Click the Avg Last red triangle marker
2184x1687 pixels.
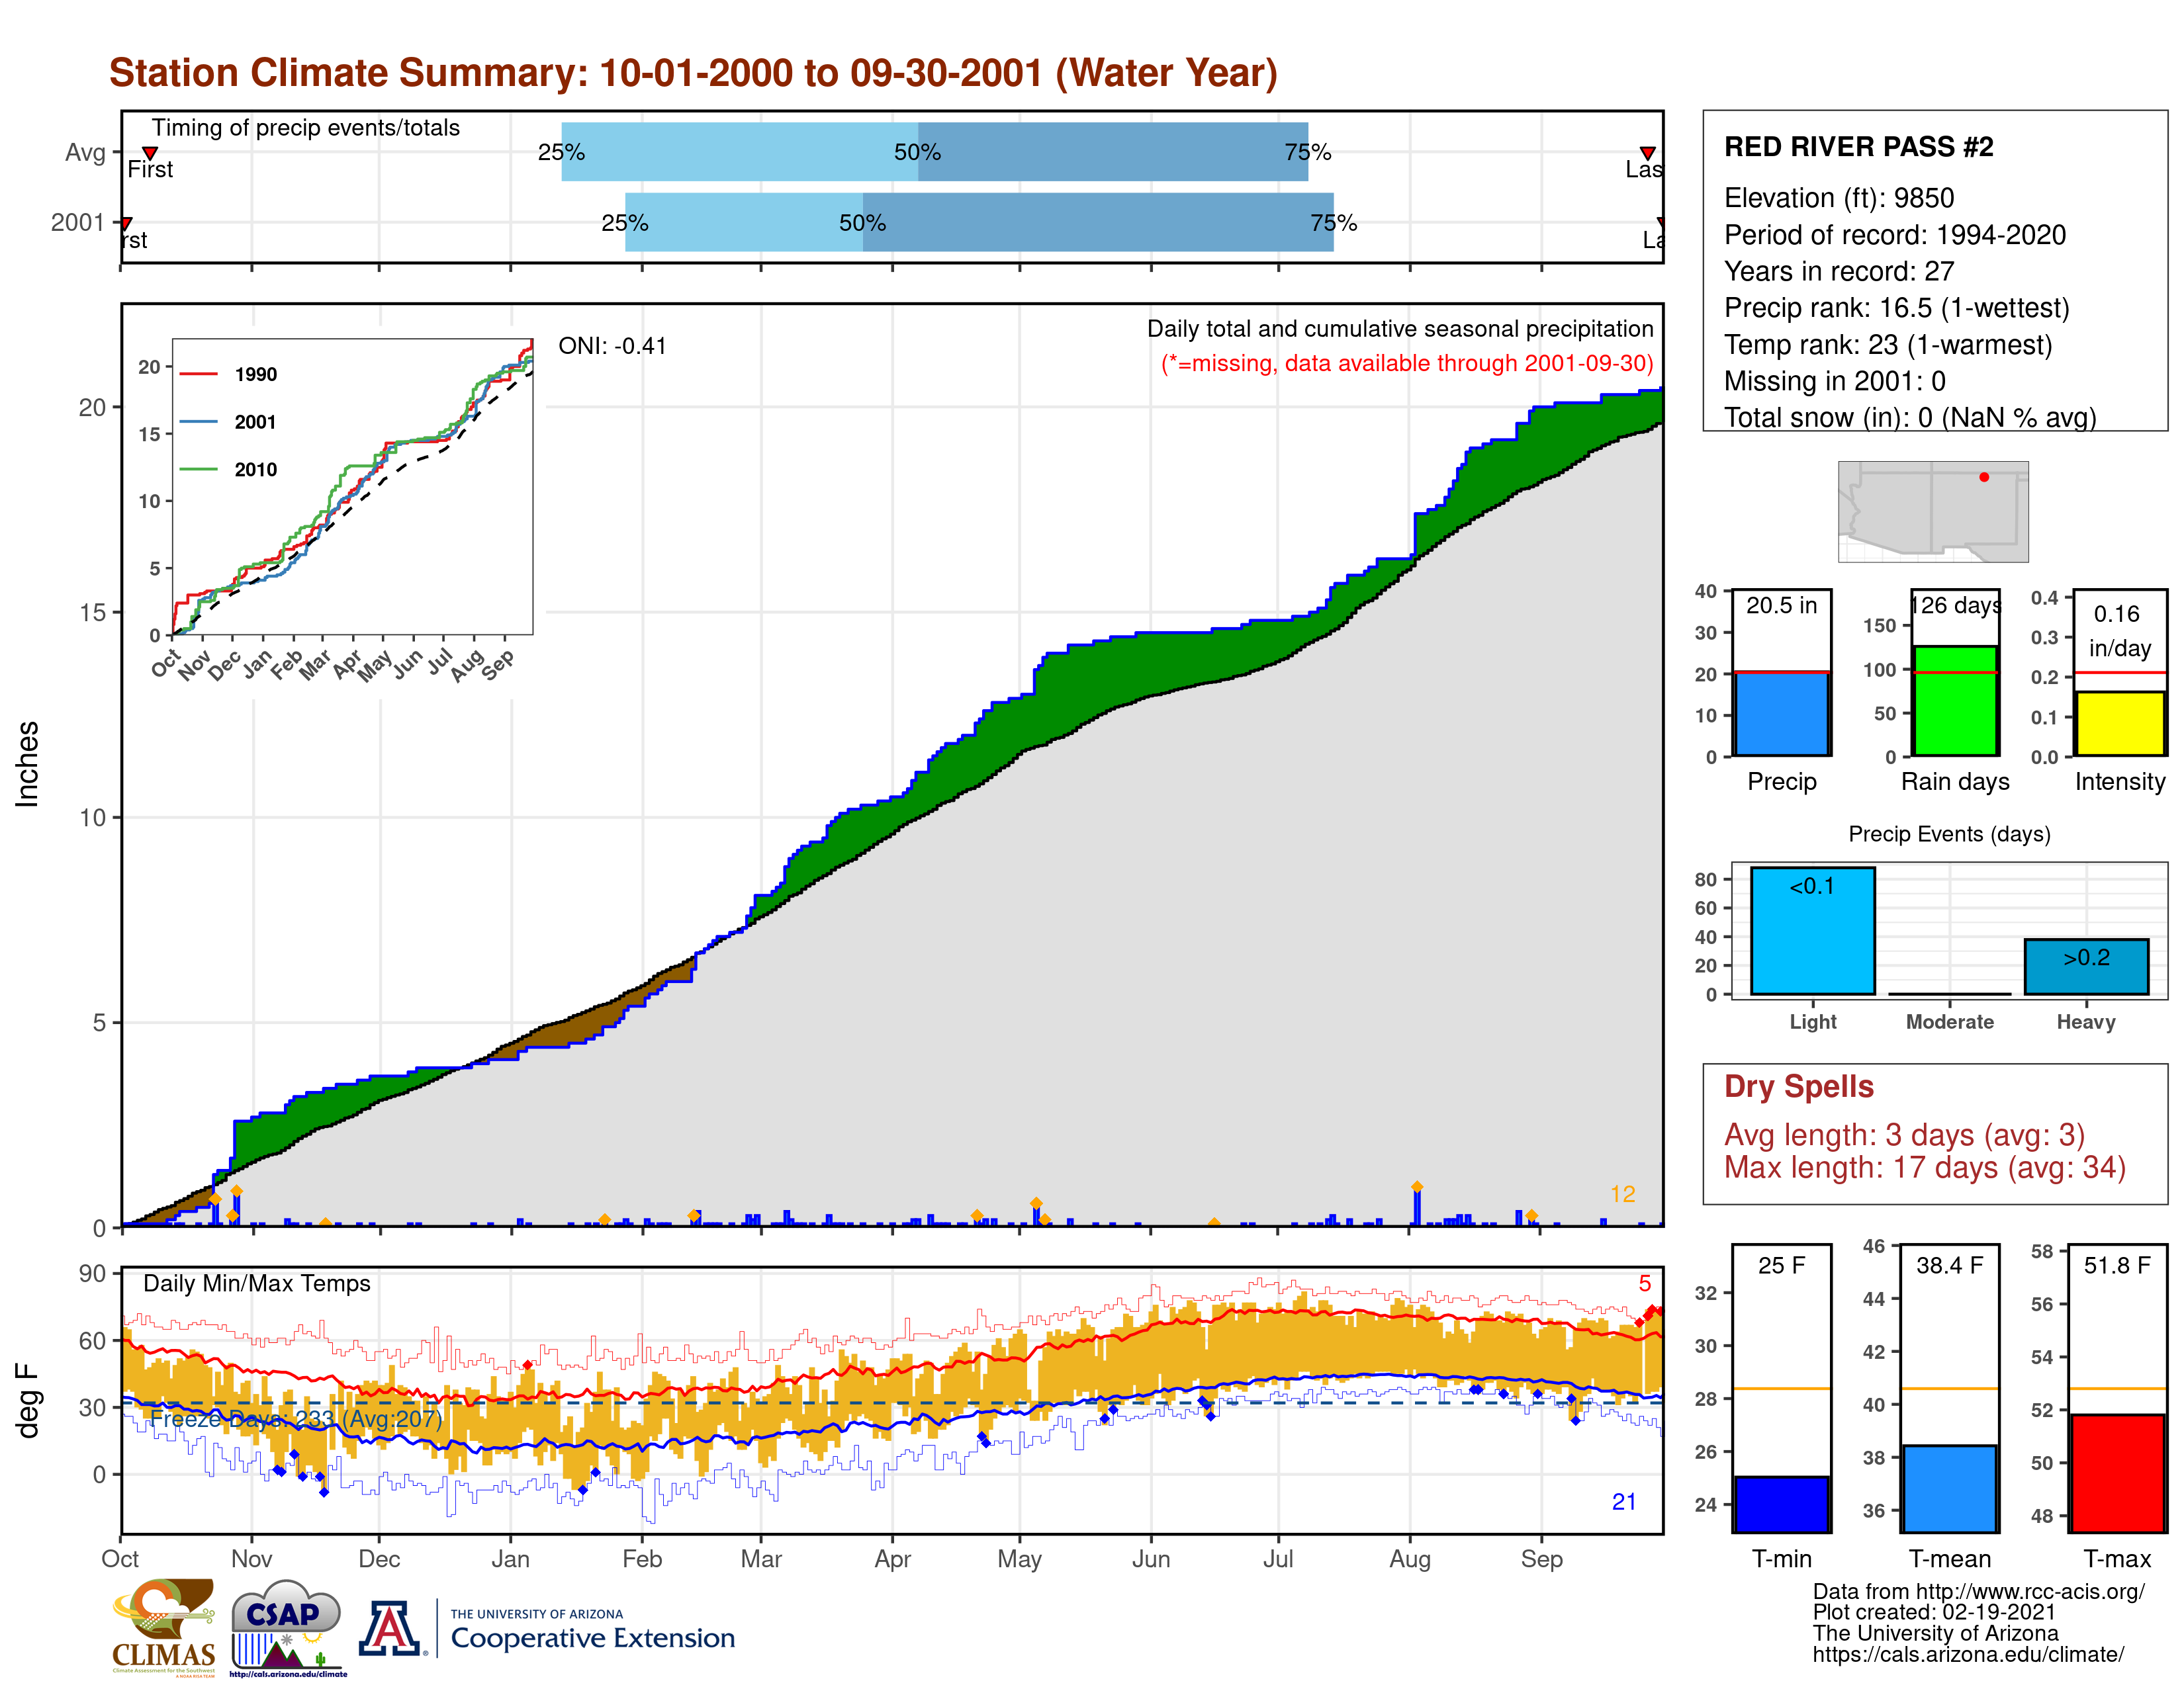pos(1647,153)
